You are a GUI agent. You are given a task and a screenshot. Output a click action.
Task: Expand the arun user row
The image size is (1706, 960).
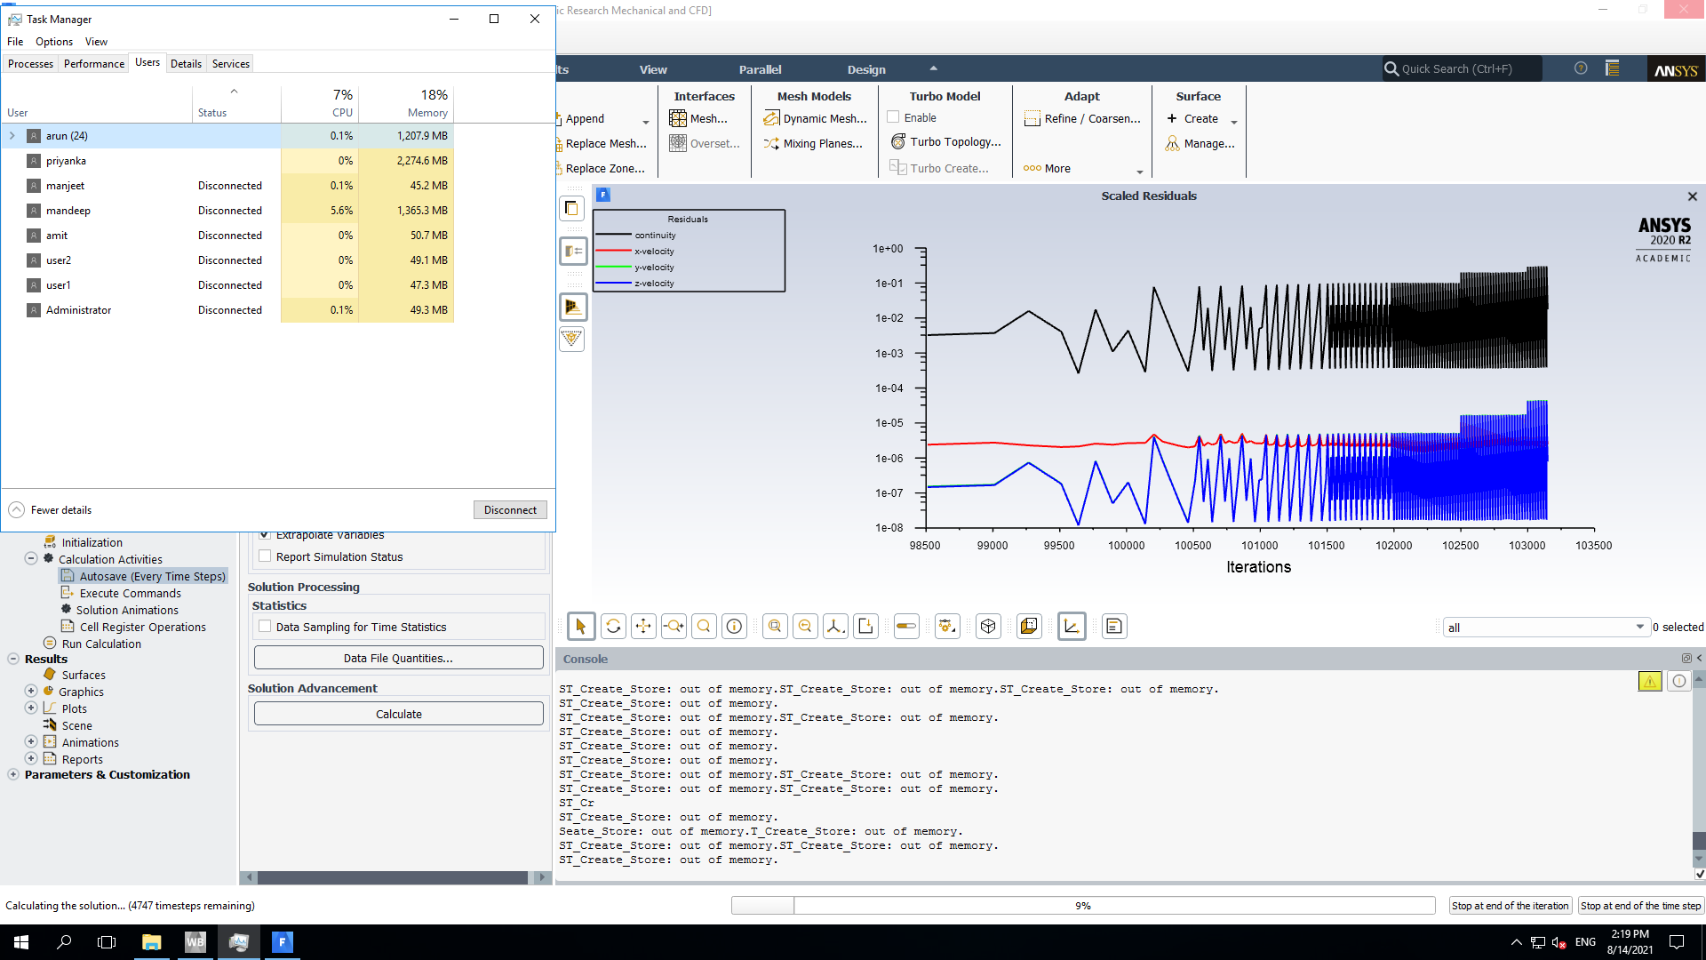(12, 136)
